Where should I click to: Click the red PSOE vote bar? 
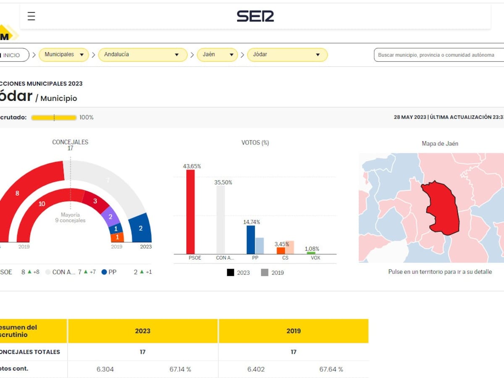click(190, 212)
